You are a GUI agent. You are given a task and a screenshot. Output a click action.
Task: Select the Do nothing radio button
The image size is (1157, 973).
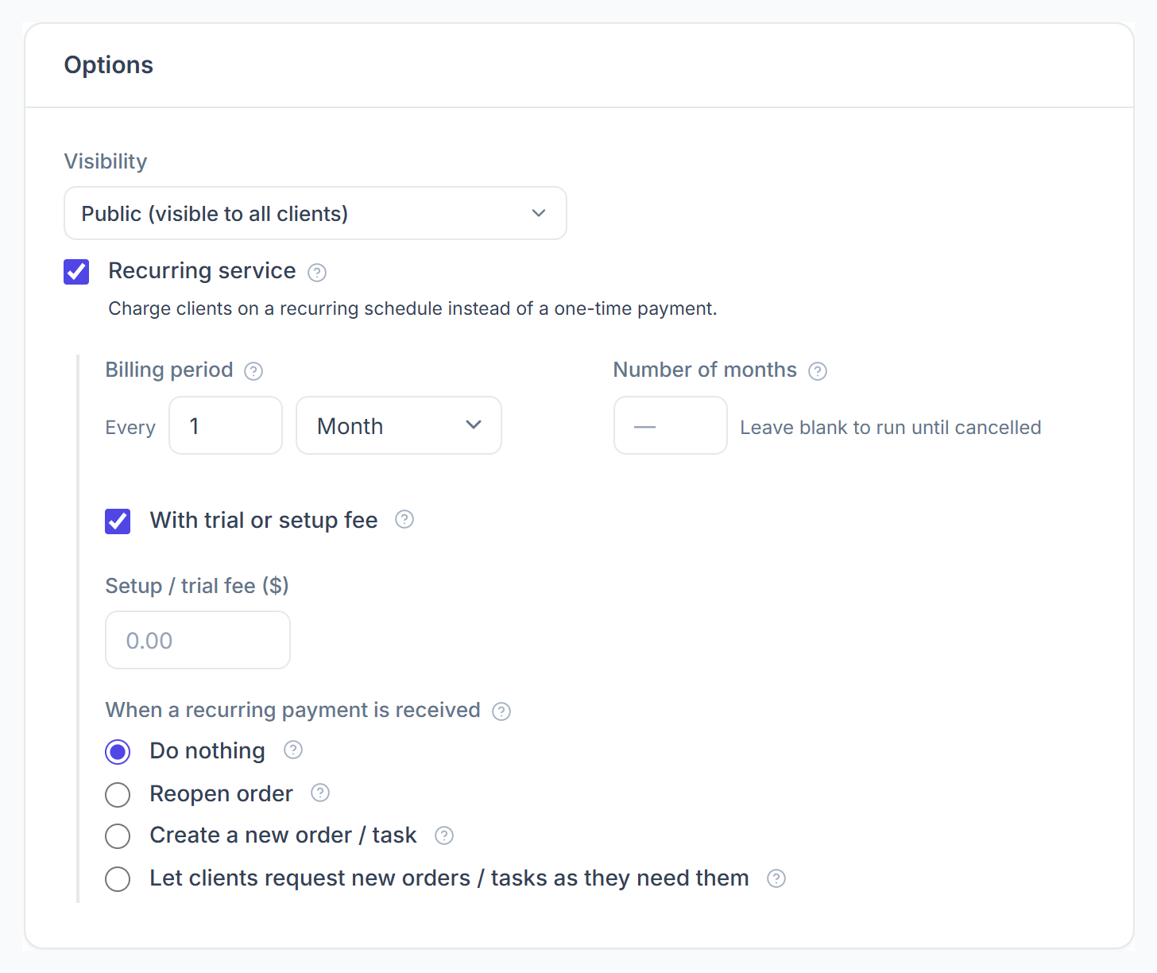tap(118, 752)
